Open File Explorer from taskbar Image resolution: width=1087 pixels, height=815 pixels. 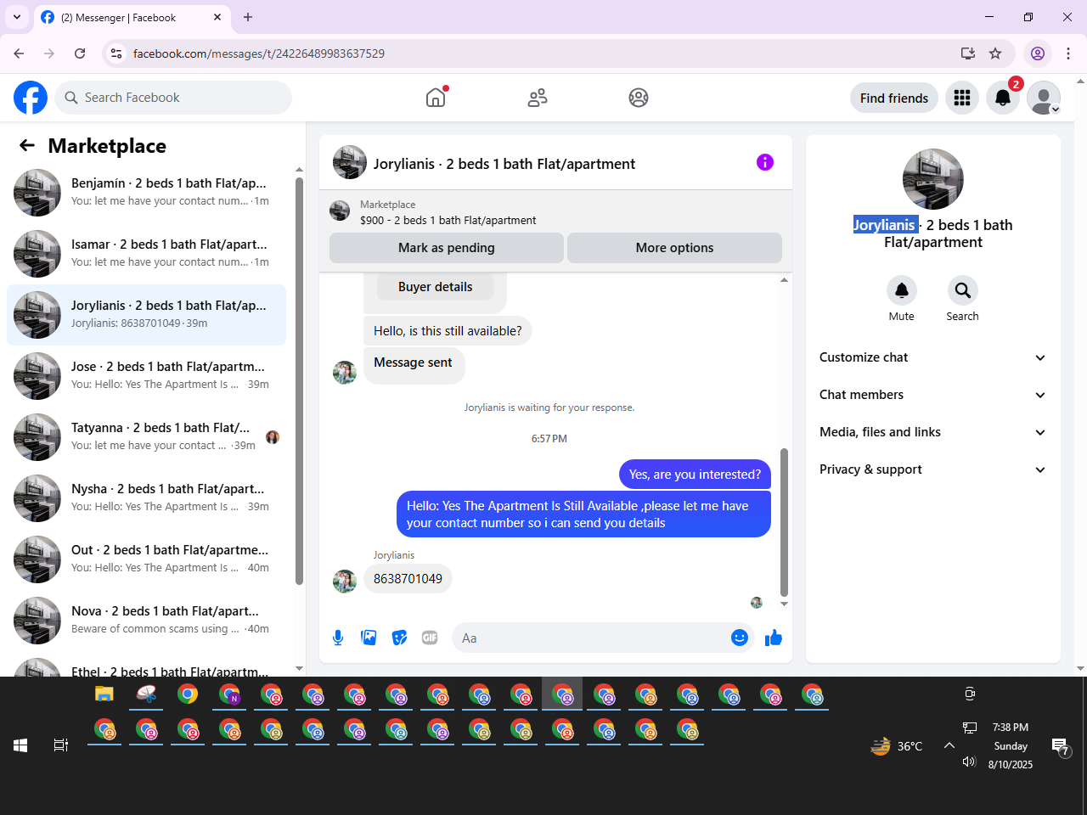(104, 694)
